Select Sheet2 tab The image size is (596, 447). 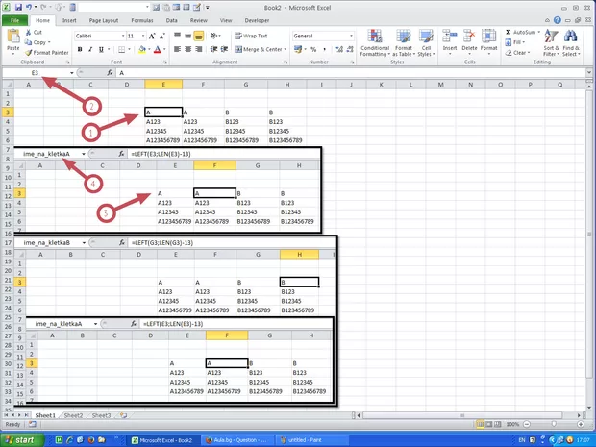pos(73,415)
